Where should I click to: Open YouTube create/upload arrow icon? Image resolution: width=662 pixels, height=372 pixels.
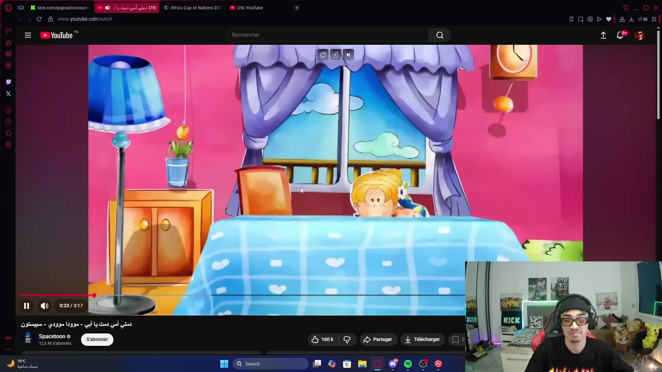[x=603, y=35]
